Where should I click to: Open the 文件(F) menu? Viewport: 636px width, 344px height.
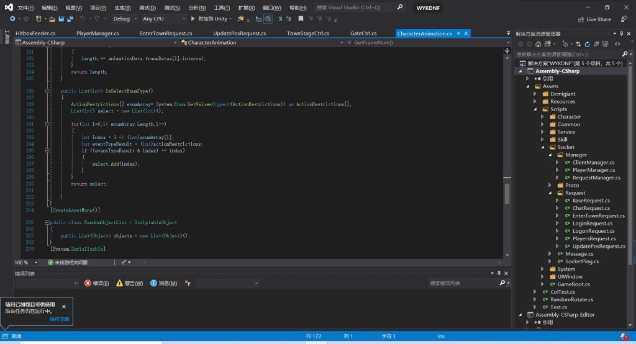[x=25, y=7]
